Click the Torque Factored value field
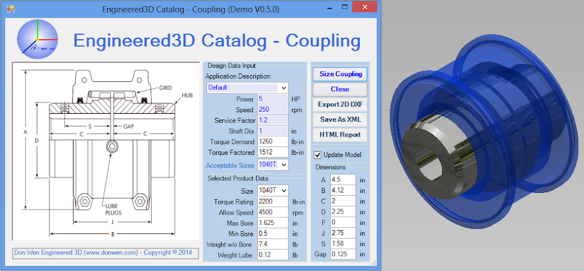 tap(272, 153)
